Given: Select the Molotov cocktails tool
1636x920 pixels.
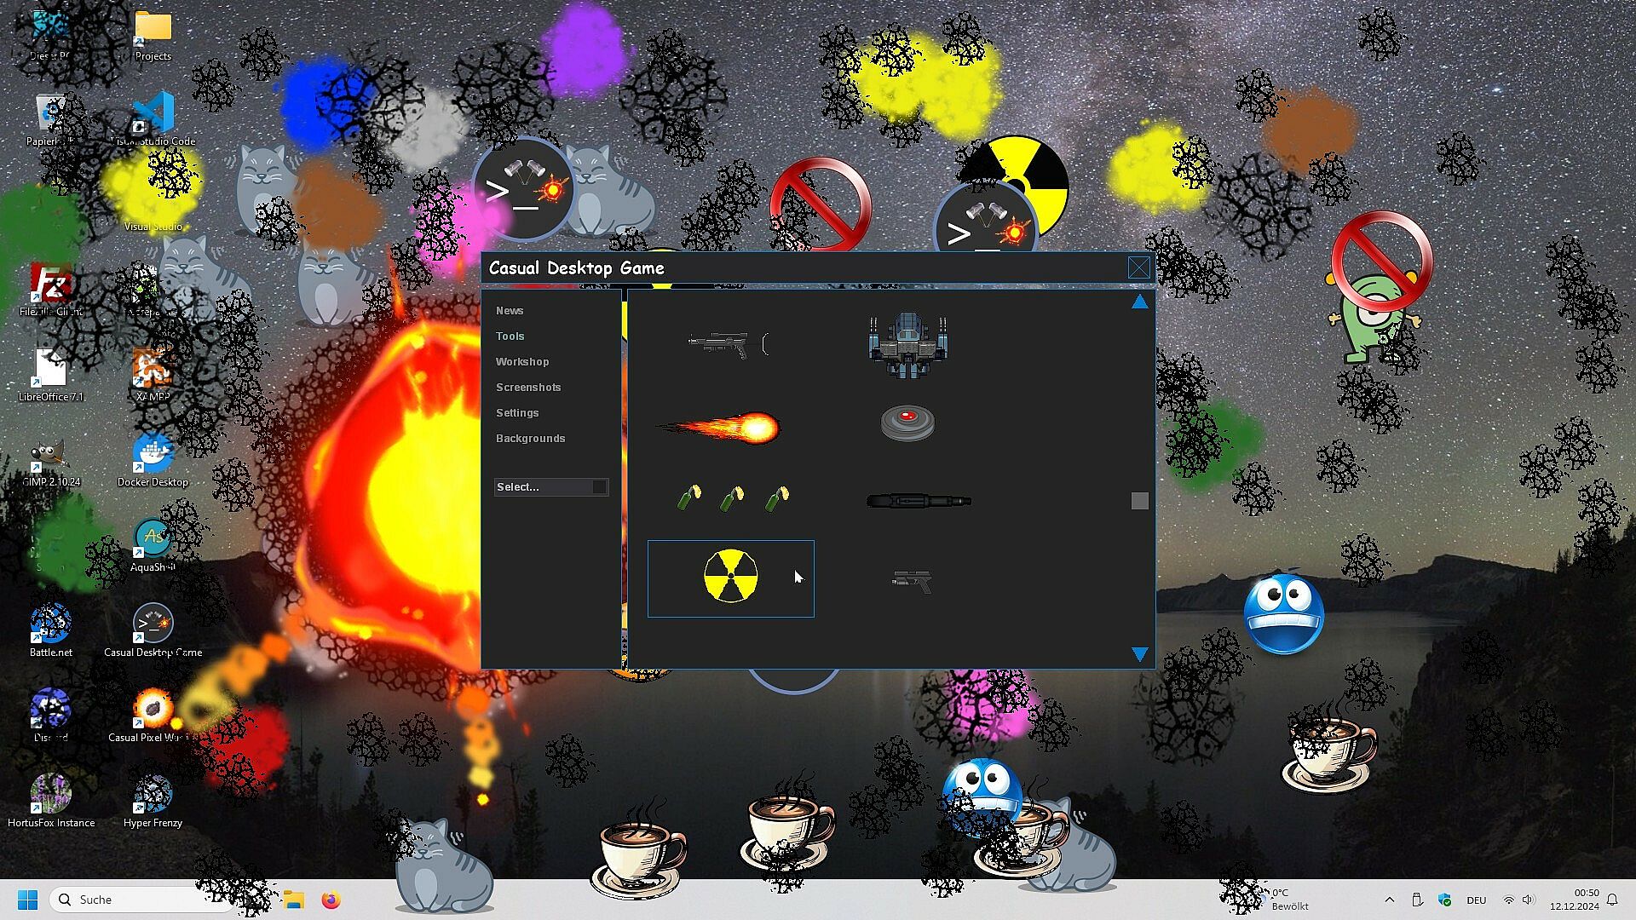Looking at the screenshot, I should [x=733, y=498].
